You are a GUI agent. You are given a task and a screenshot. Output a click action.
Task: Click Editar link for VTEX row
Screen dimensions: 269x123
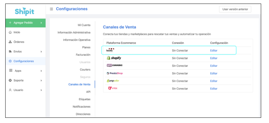pos(214,89)
